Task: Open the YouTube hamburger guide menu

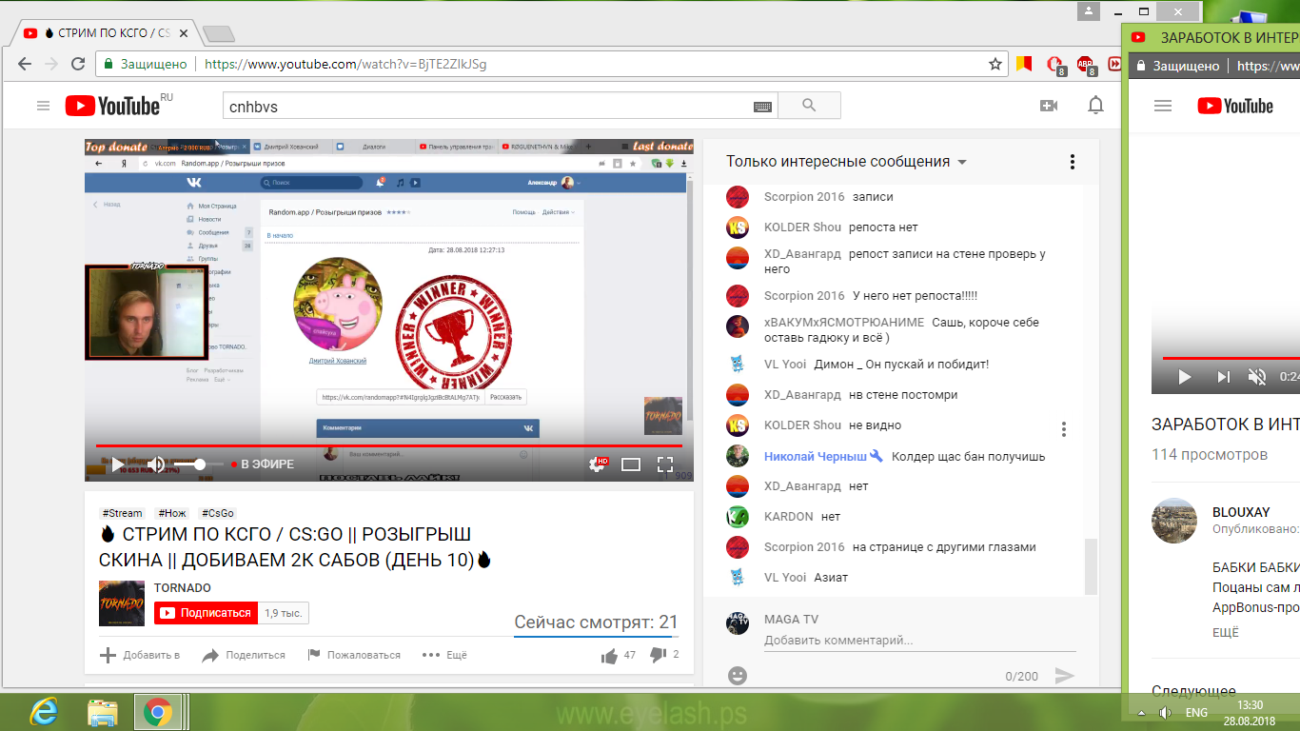Action: click(43, 106)
